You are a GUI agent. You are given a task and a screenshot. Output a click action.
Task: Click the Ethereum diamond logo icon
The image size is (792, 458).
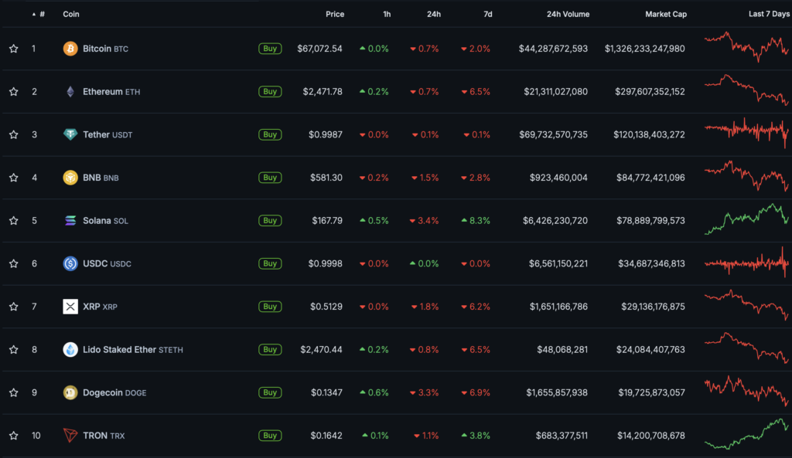(x=70, y=92)
